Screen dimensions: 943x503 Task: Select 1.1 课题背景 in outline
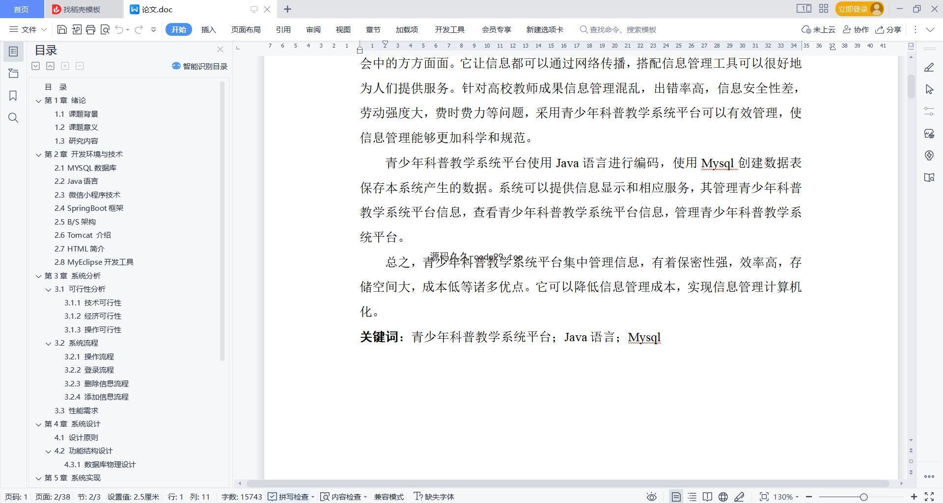coord(76,114)
